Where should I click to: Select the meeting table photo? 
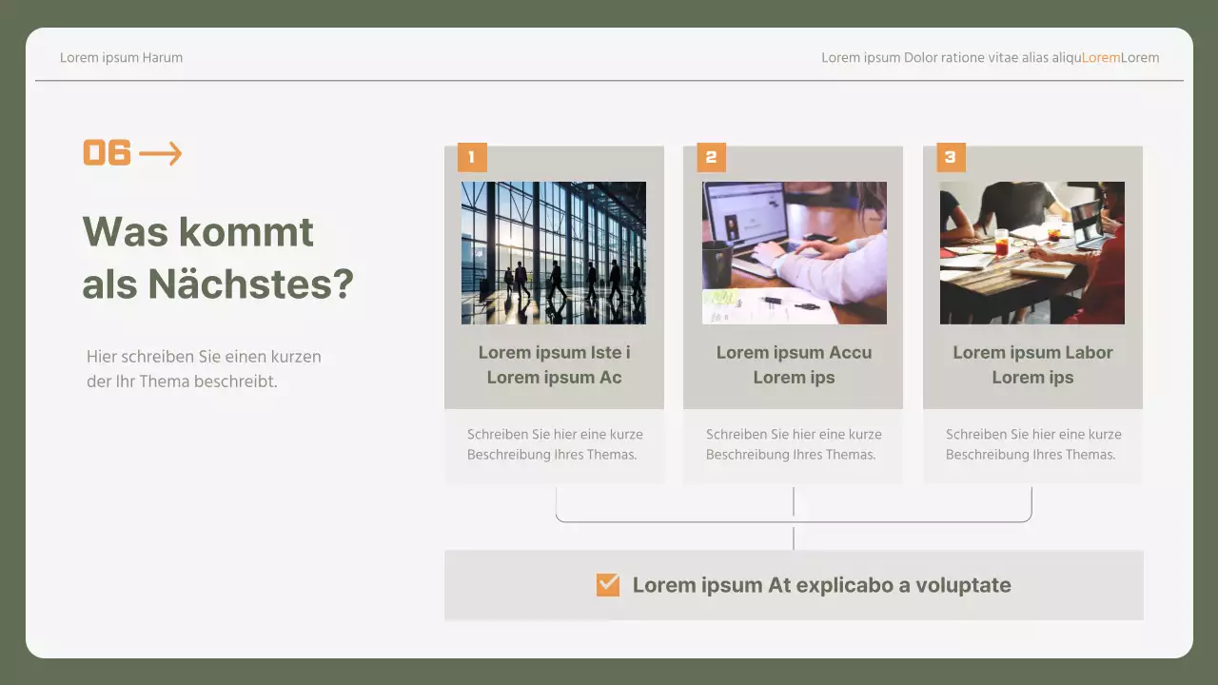tap(1032, 253)
